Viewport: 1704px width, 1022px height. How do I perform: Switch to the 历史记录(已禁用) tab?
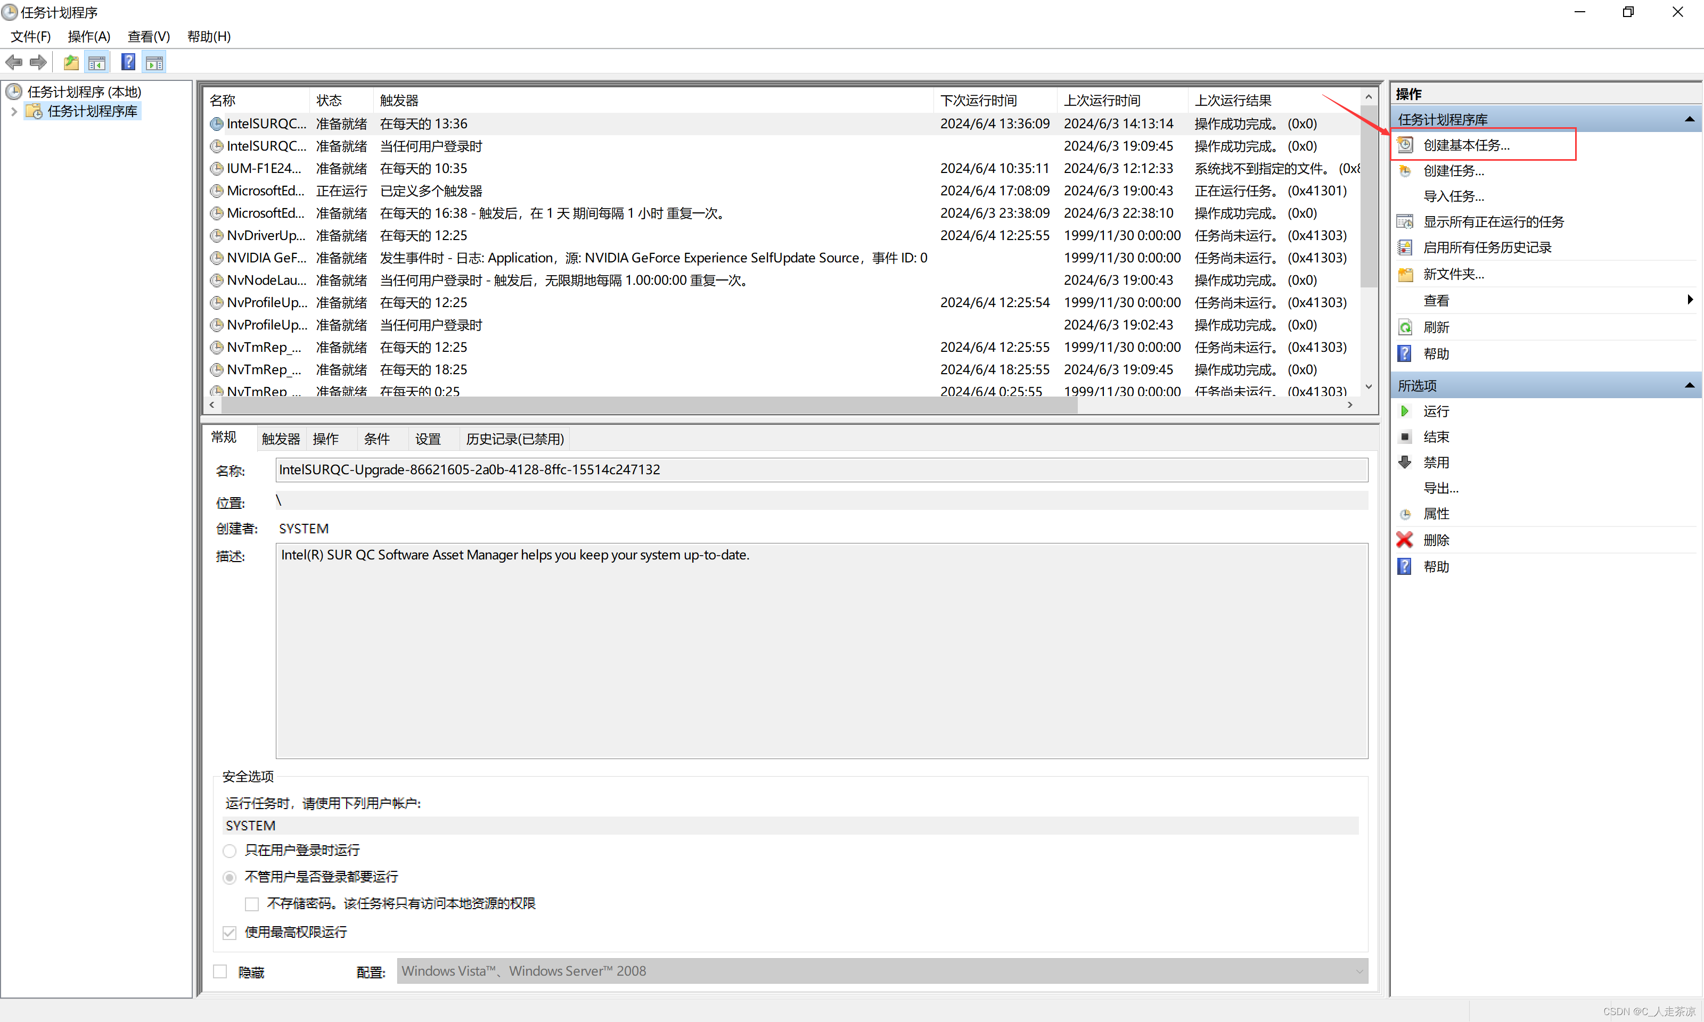(514, 439)
